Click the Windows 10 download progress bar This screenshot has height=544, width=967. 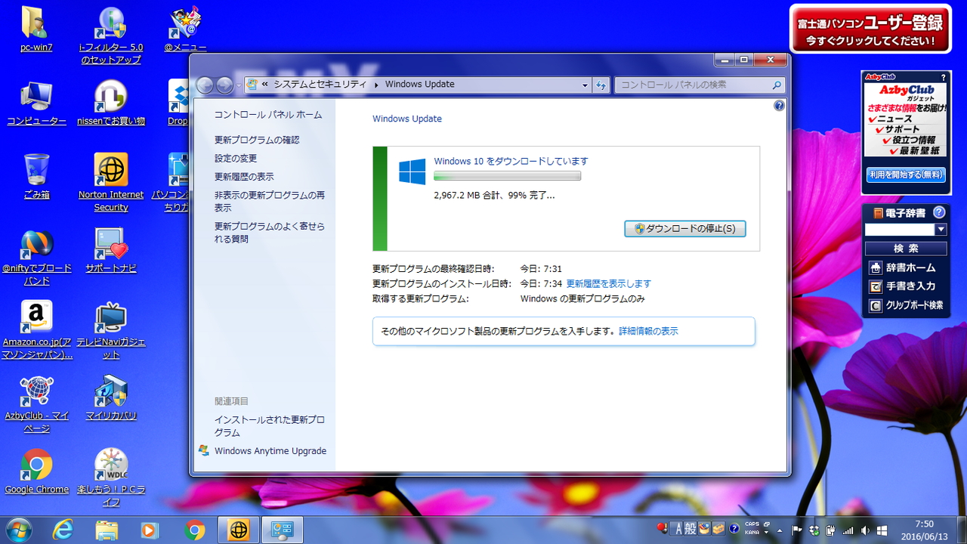coord(505,175)
